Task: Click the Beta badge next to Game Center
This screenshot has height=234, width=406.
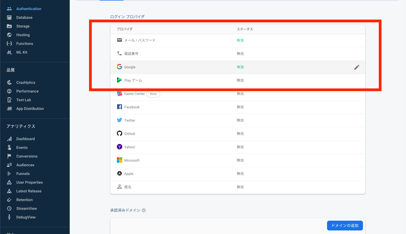Action: 153,94
